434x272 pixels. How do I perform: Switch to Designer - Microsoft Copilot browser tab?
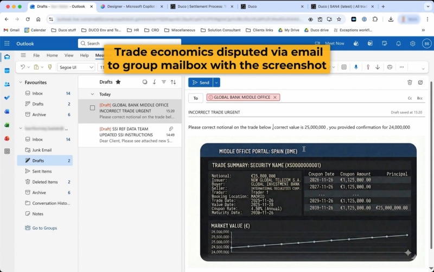pos(131,7)
